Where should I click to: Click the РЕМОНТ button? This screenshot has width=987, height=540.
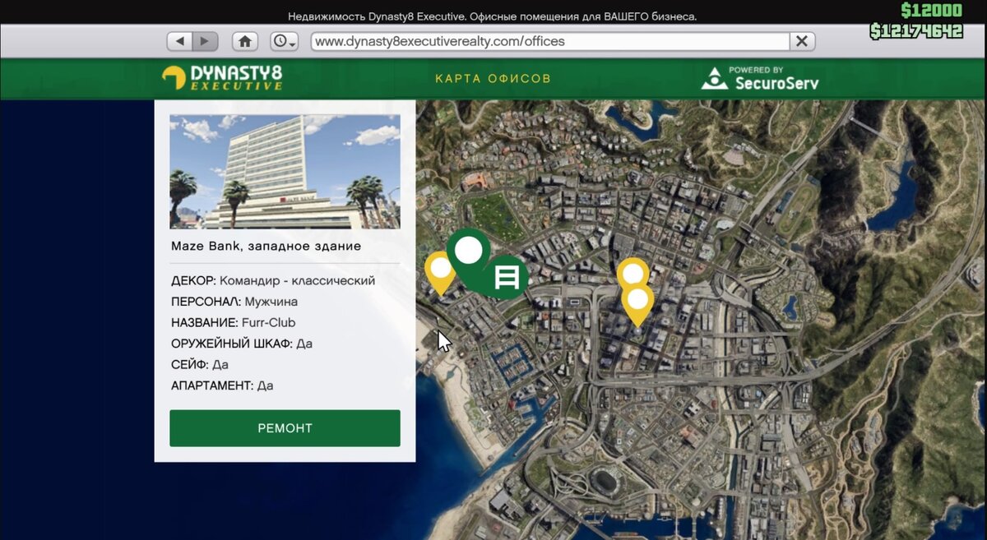click(x=285, y=428)
